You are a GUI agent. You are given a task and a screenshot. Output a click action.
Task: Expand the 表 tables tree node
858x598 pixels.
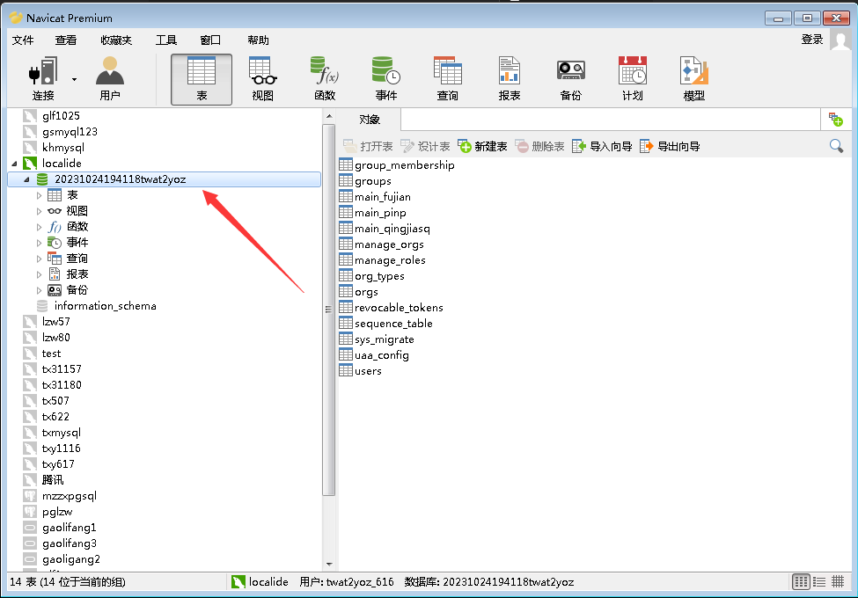click(39, 195)
